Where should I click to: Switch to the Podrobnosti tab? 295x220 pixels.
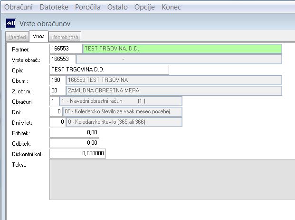point(65,37)
